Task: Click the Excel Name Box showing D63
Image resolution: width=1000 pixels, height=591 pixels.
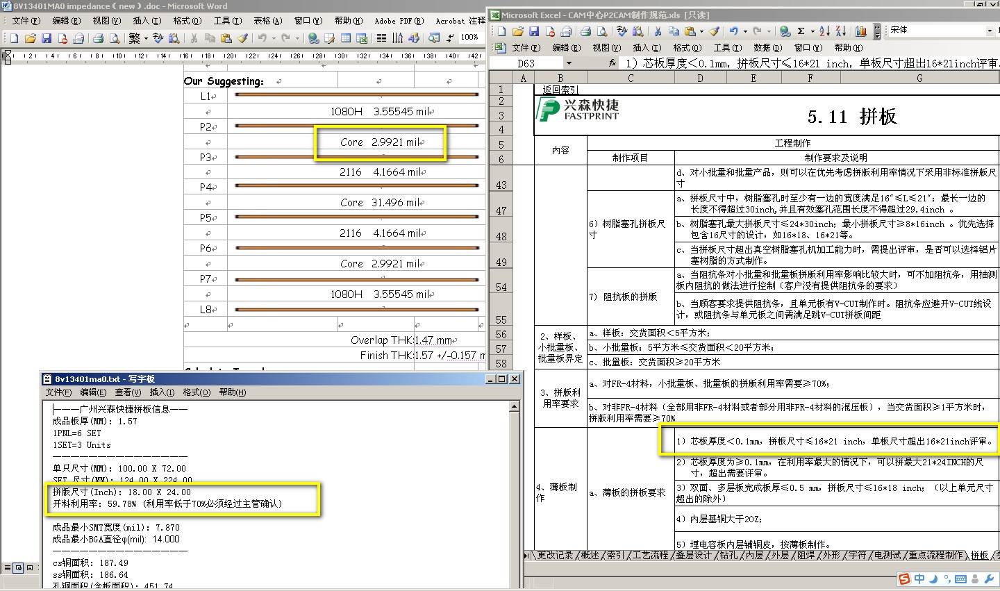Action: [x=526, y=63]
